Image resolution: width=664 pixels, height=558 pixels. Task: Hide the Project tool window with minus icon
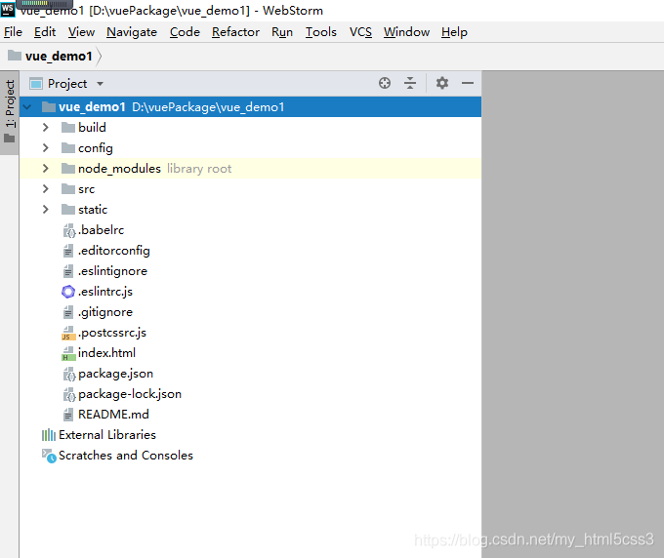[x=468, y=83]
